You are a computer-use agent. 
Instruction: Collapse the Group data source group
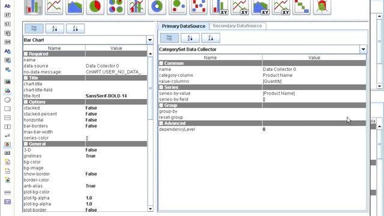coord(161,106)
